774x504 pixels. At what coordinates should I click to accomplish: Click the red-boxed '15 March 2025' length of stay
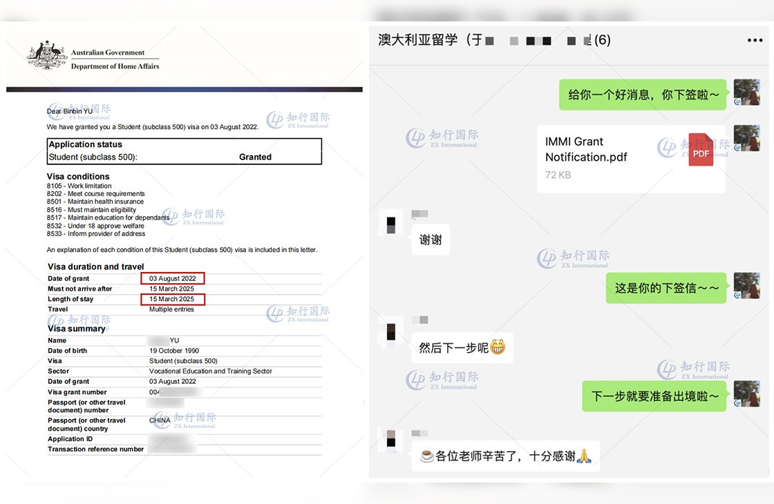[x=172, y=299]
